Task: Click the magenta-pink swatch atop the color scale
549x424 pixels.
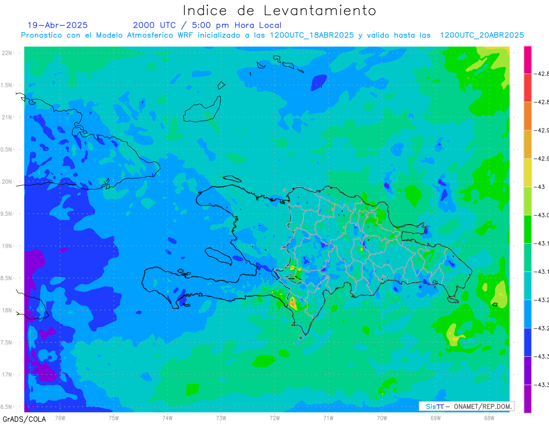Action: 527,59
